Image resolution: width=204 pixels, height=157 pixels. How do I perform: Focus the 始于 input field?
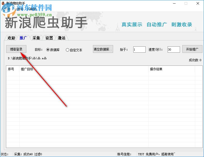(x=139, y=49)
